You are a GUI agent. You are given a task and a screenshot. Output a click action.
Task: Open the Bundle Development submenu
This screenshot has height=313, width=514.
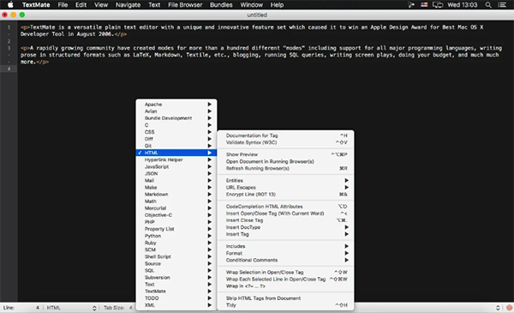click(176, 118)
